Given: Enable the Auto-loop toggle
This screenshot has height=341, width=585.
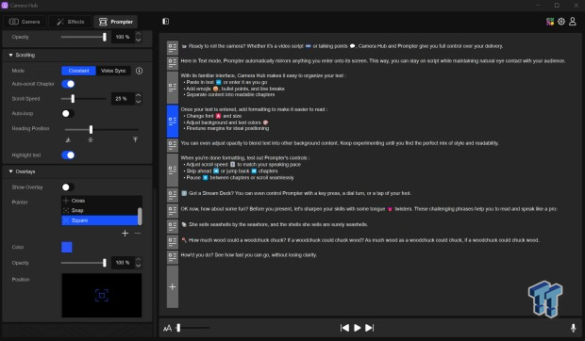Looking at the screenshot, I should [68, 114].
